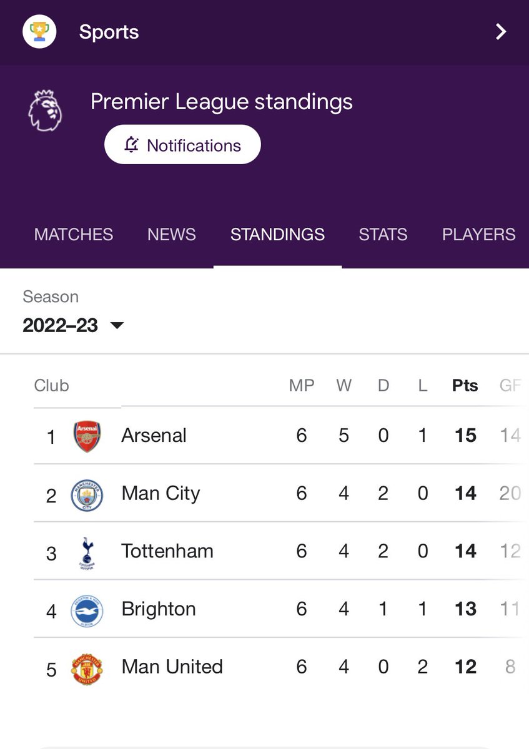Click the Man United club crest
Image resolution: width=529 pixels, height=749 pixels.
tap(87, 669)
